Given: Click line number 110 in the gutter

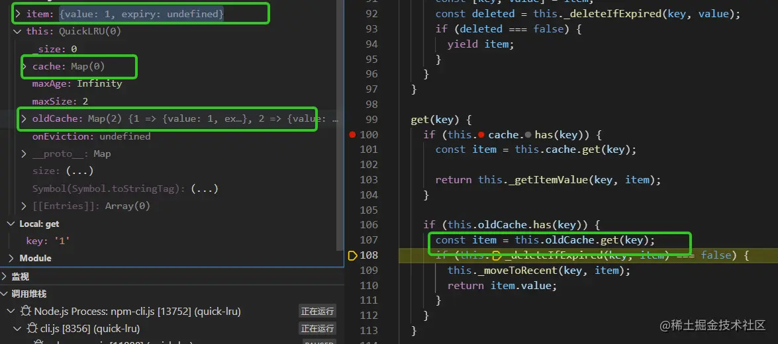Looking at the screenshot, I should [368, 286].
